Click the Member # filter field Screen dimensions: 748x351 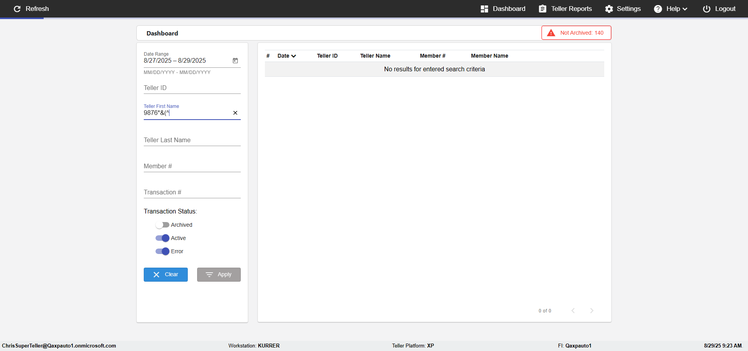(192, 166)
